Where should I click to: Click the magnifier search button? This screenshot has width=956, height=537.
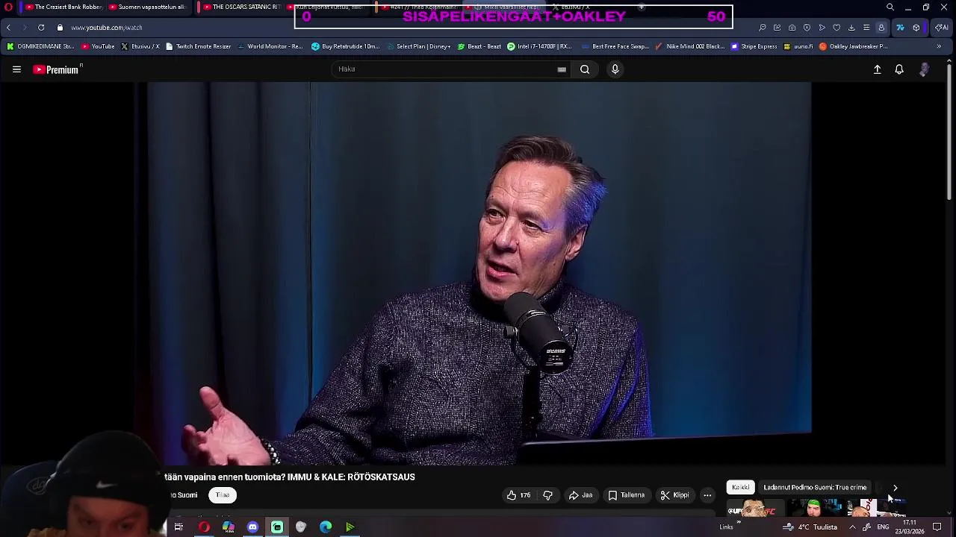pos(585,69)
